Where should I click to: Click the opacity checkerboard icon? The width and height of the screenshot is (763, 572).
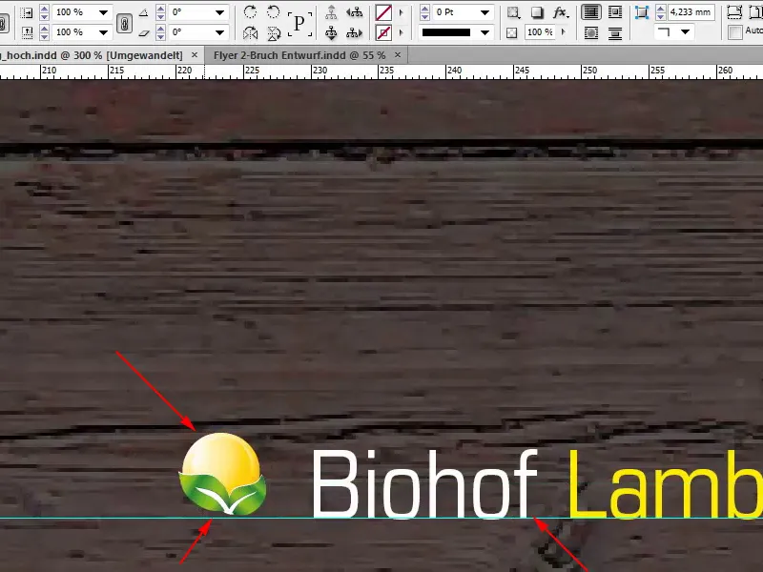(x=512, y=32)
